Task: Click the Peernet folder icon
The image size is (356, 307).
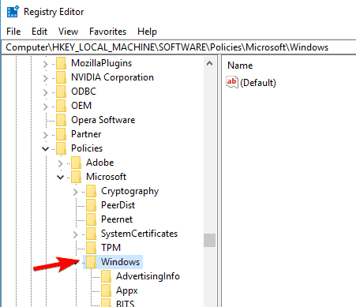Action: [x=91, y=220]
